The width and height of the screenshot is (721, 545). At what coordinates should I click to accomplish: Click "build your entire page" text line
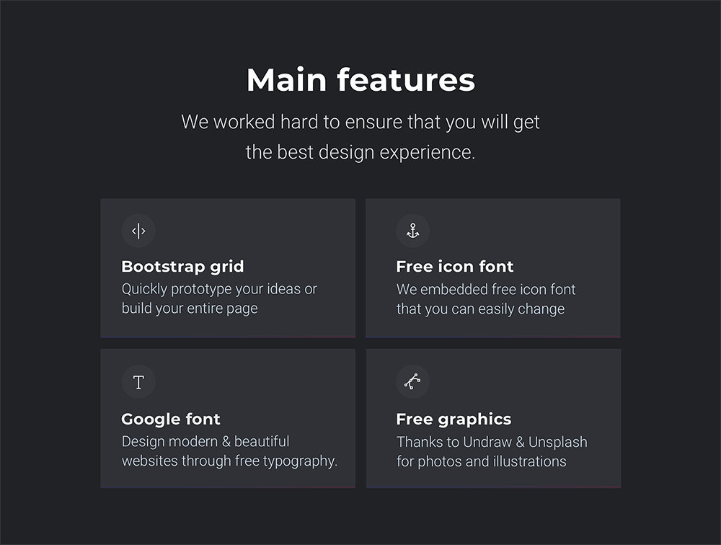(x=190, y=309)
